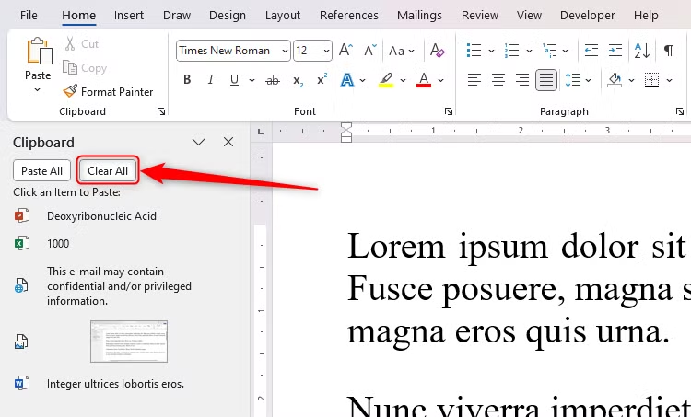Toggle show paragraph marks

pos(669,51)
